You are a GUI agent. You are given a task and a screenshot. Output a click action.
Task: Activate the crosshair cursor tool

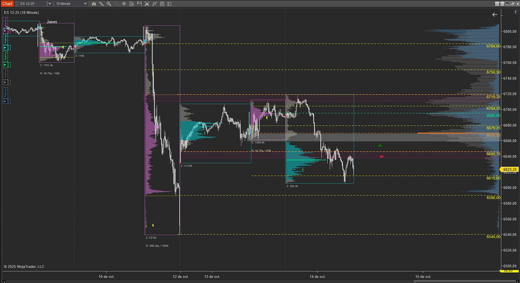[x=124, y=4]
